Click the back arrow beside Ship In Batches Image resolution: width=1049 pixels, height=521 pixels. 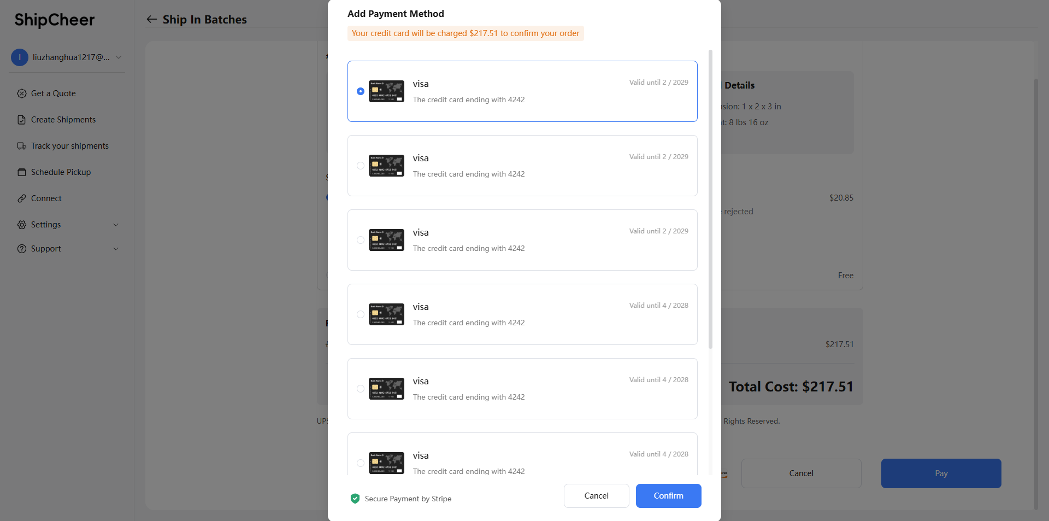(x=151, y=20)
